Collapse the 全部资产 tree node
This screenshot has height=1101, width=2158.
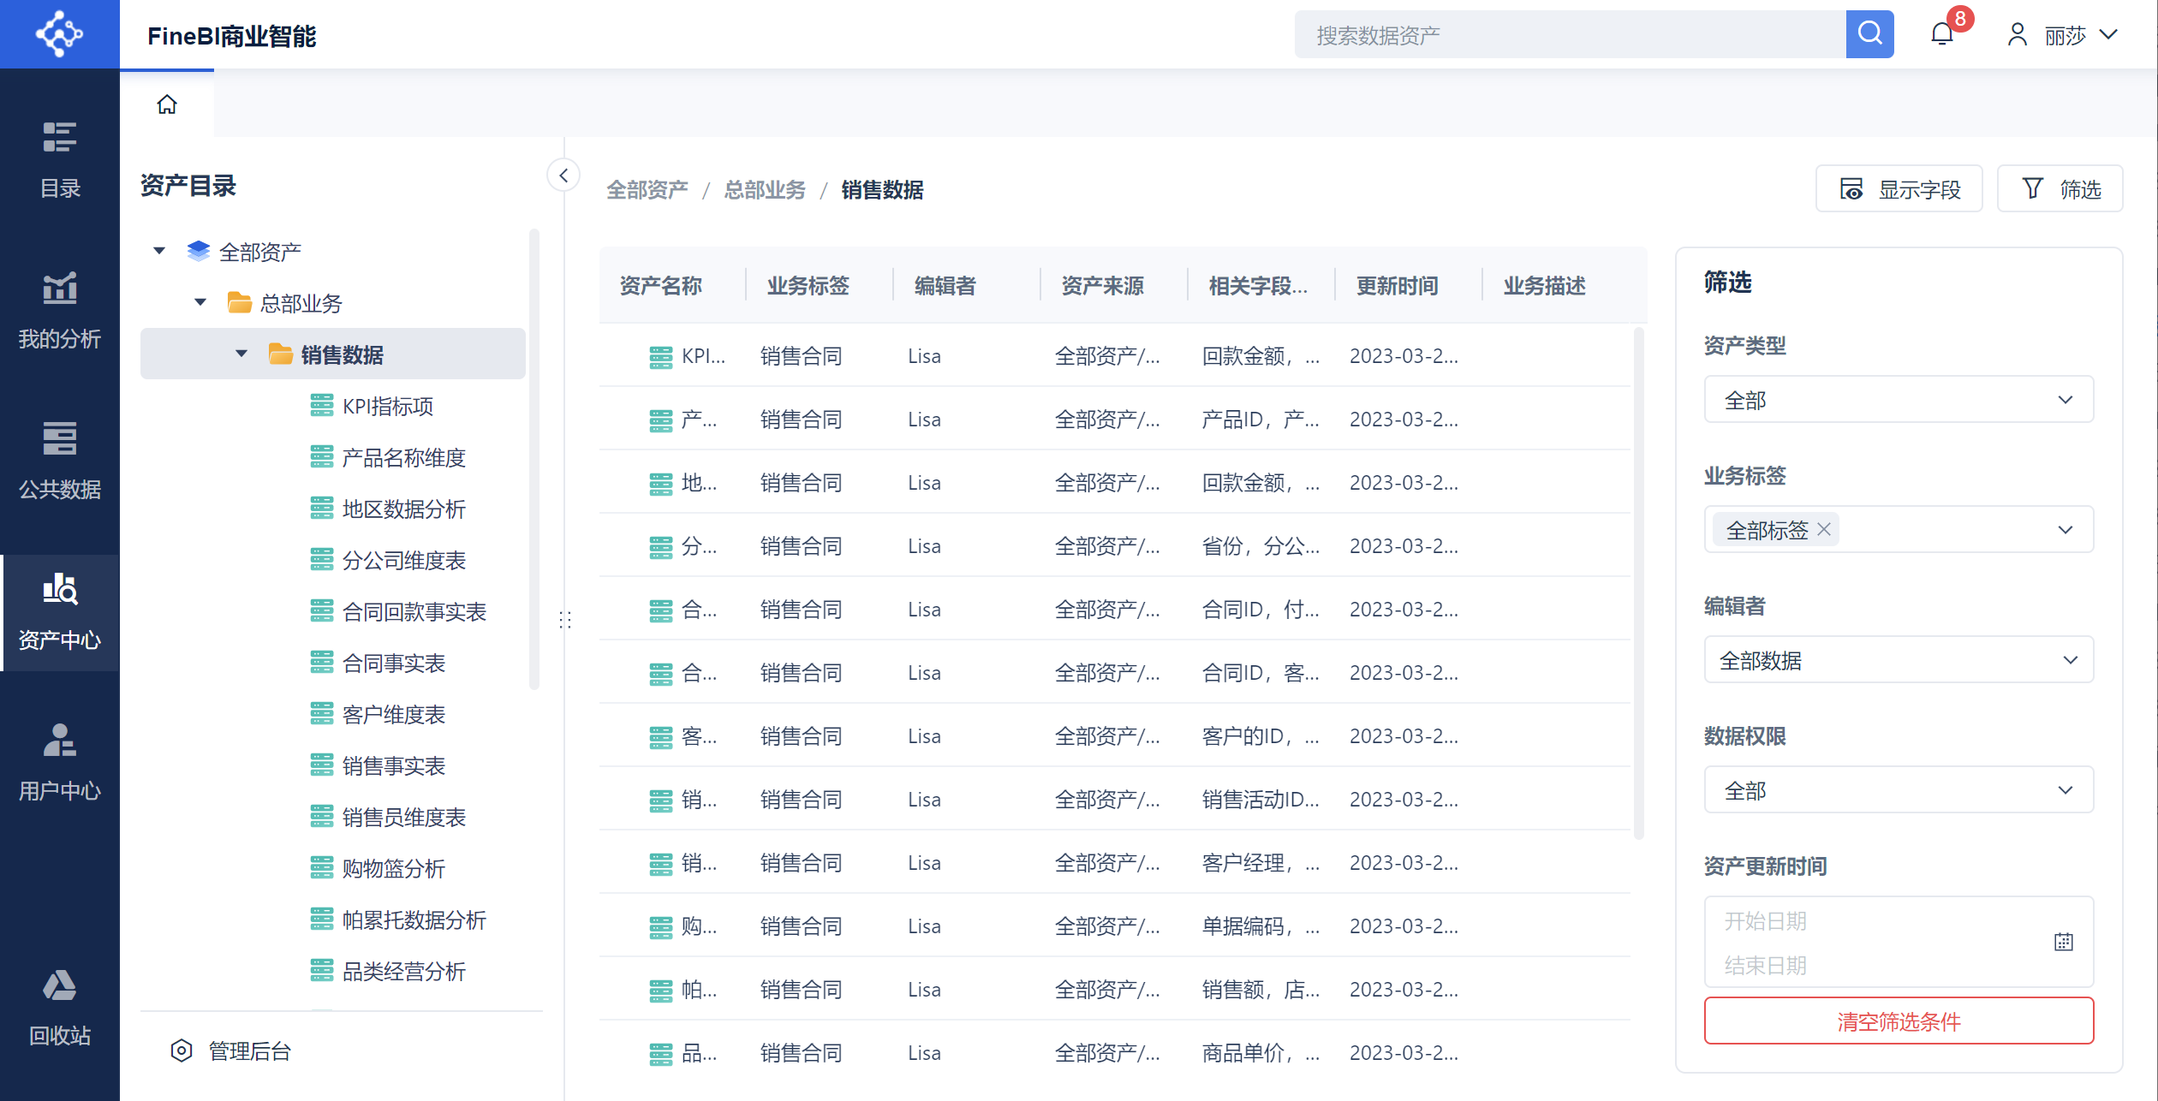point(159,251)
